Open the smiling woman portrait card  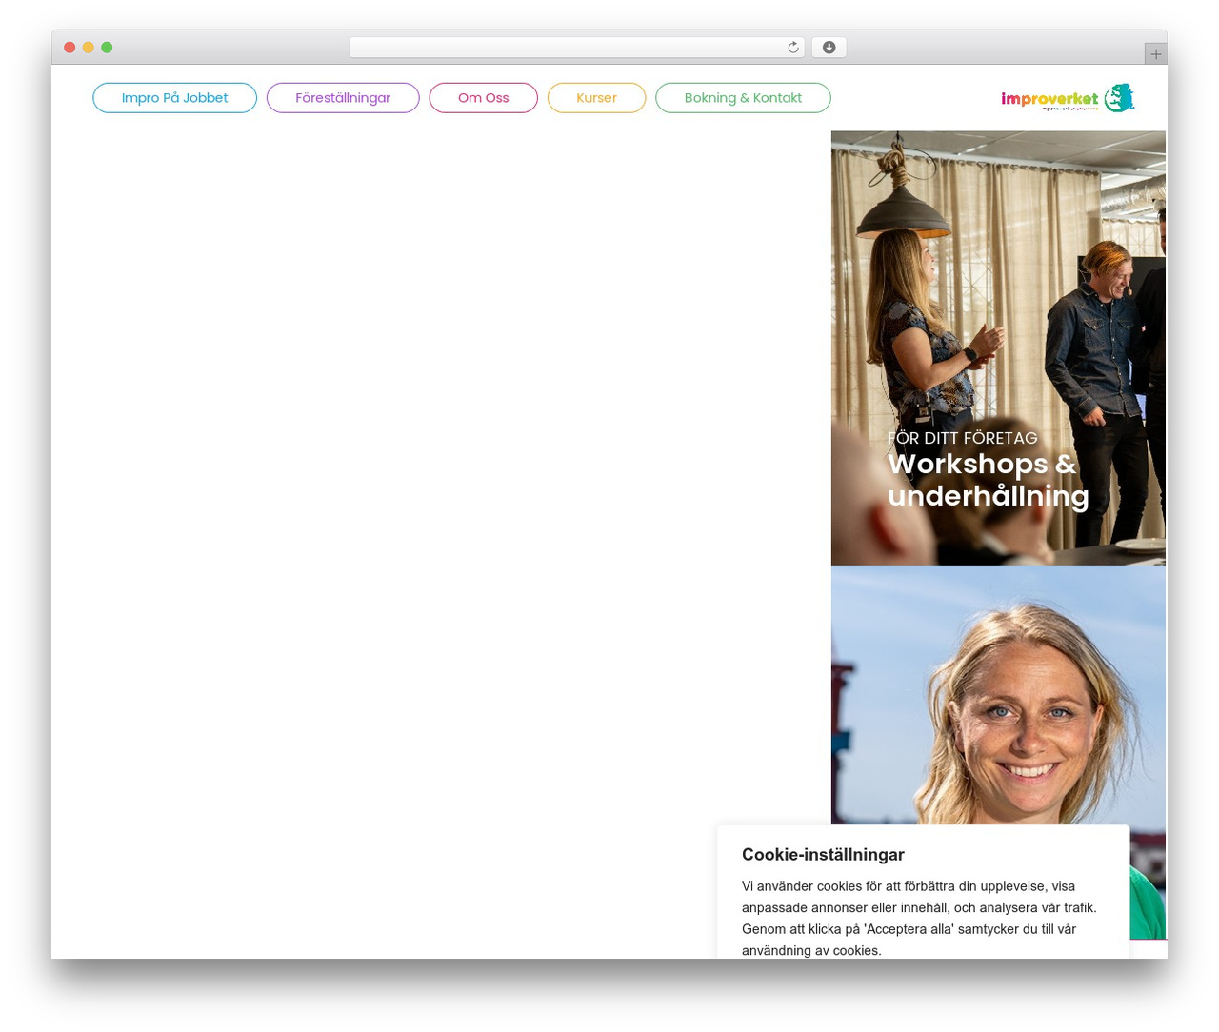(998, 695)
